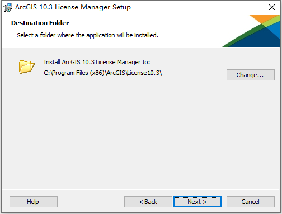
Task: Click the installer icon in the title bar
Action: (8, 7)
